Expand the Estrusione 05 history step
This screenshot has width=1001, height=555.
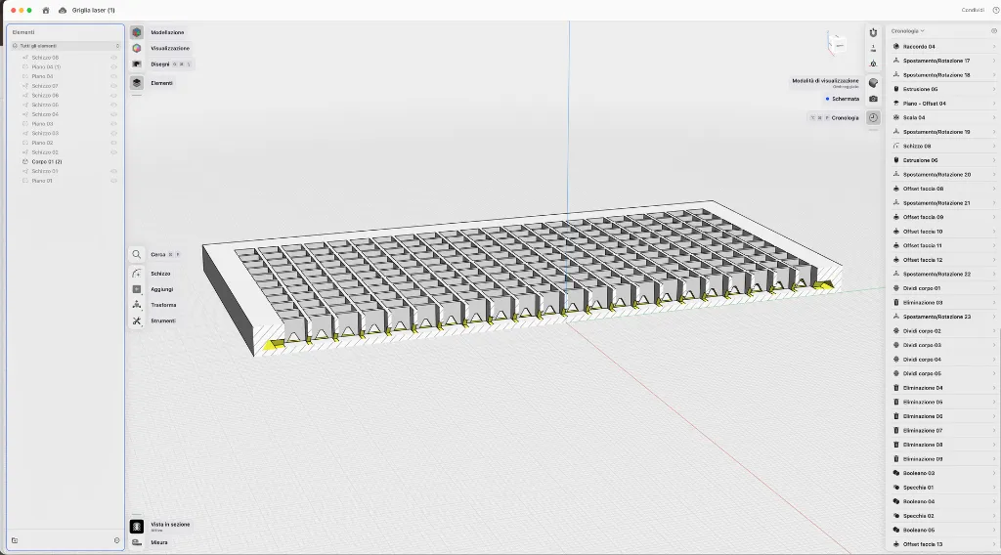tap(994, 89)
